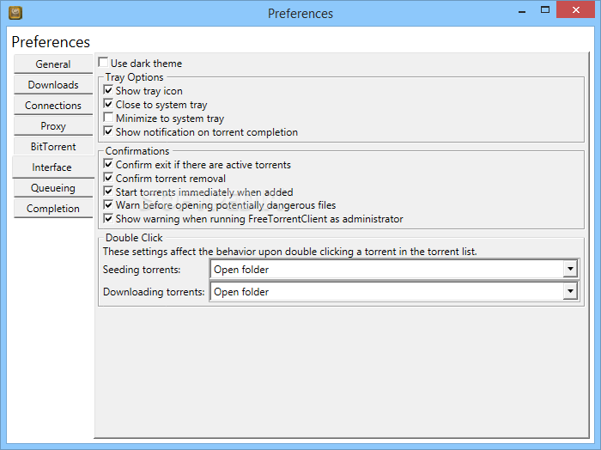Enable the Use dark theme checkbox
The image size is (601, 450).
(x=103, y=62)
